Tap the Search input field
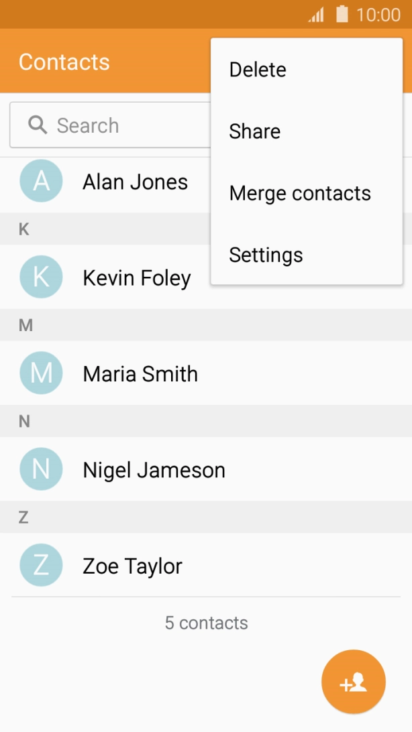The width and height of the screenshot is (412, 732). [x=121, y=125]
